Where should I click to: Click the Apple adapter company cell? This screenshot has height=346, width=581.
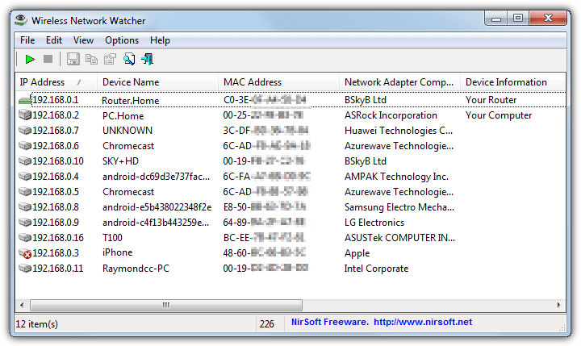coord(357,253)
